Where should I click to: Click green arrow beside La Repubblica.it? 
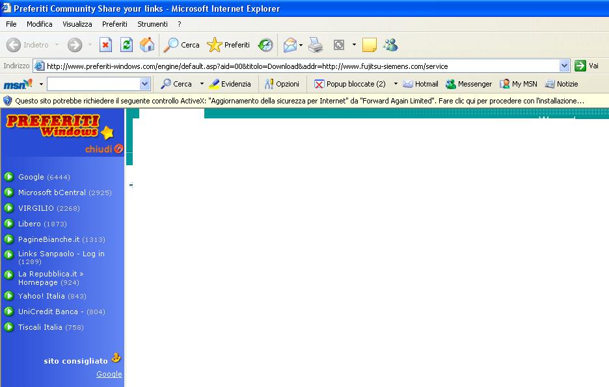coord(9,275)
